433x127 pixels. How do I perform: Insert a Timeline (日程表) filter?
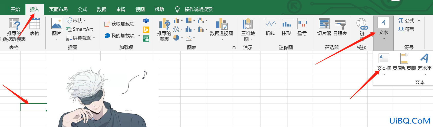point(340,27)
